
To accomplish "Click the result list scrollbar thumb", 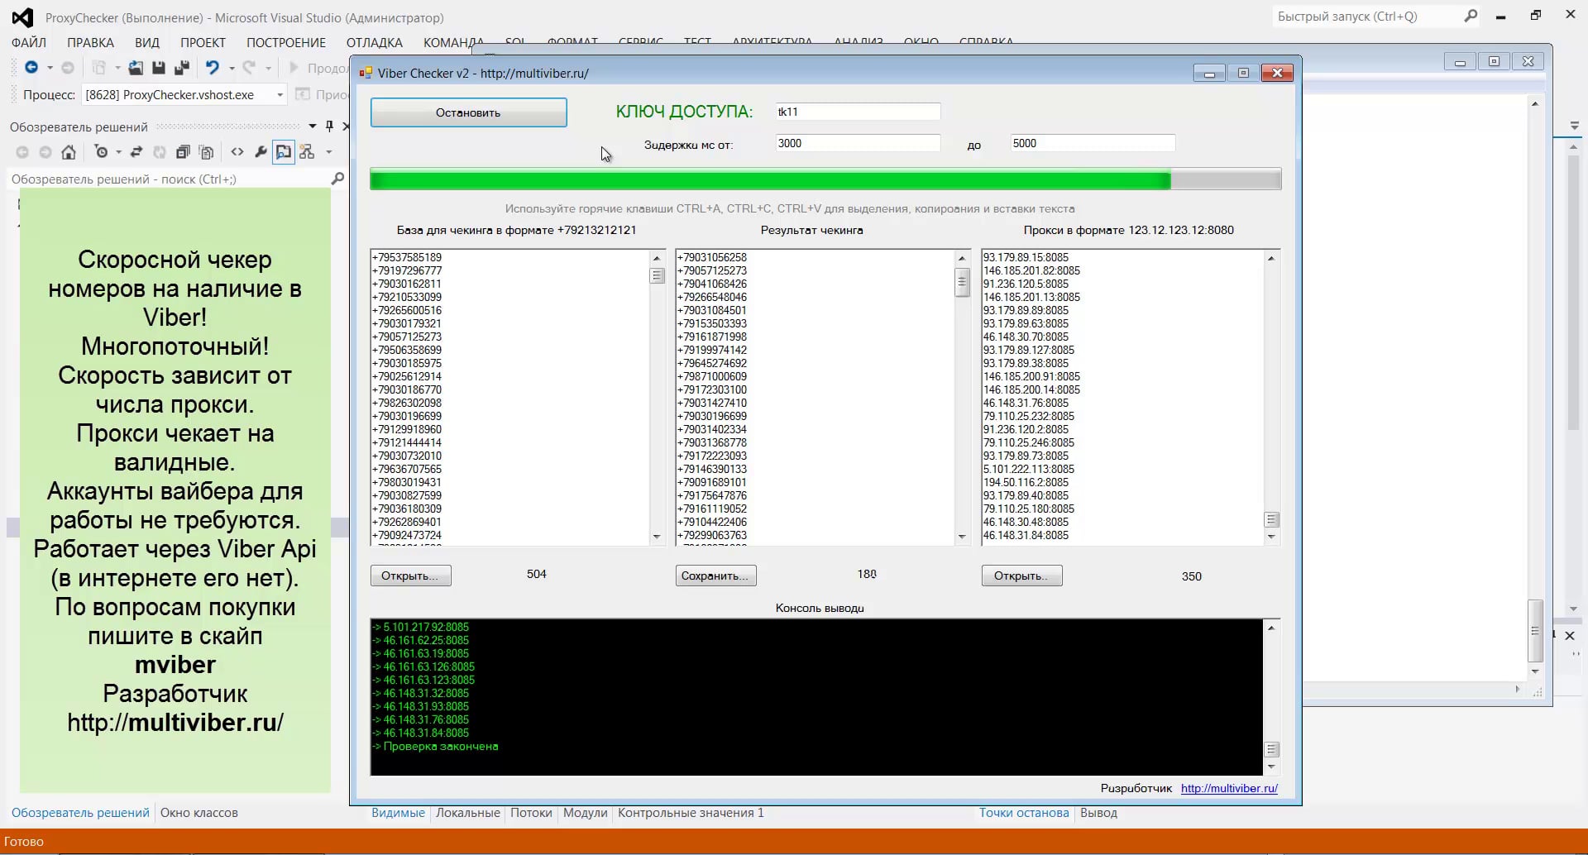I will 962,284.
